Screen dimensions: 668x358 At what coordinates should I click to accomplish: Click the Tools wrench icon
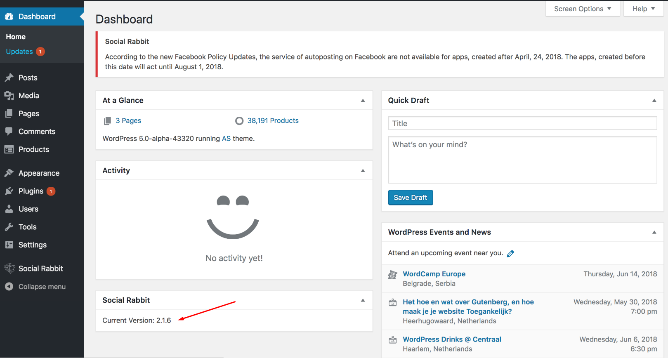9,227
